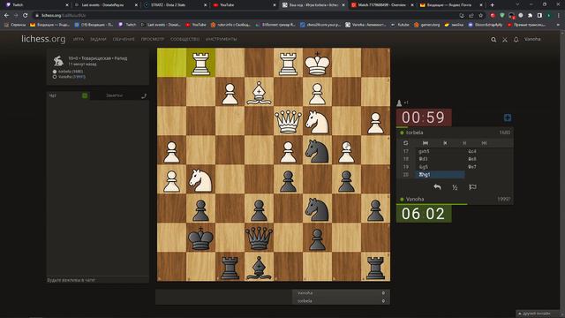
Task: Toggle the chat with the green checkbox
Action: point(85,95)
